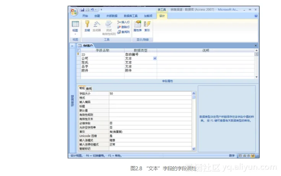
Task: Click the 字段名称 column header
Action: 102,50
